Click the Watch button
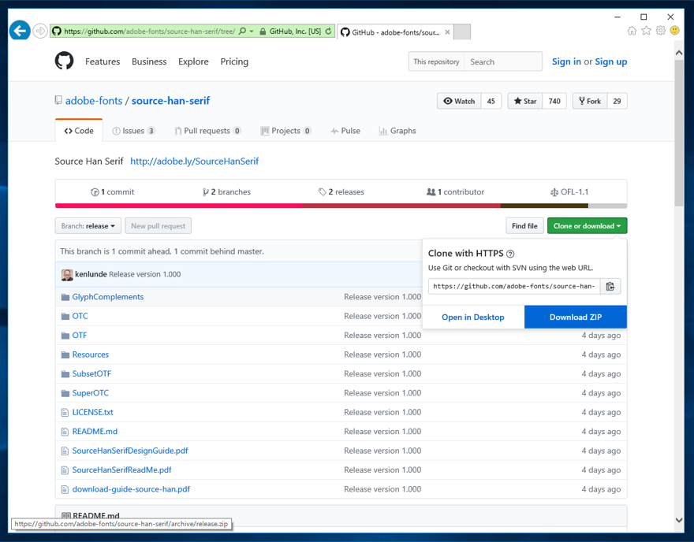The image size is (694, 542). (x=459, y=102)
